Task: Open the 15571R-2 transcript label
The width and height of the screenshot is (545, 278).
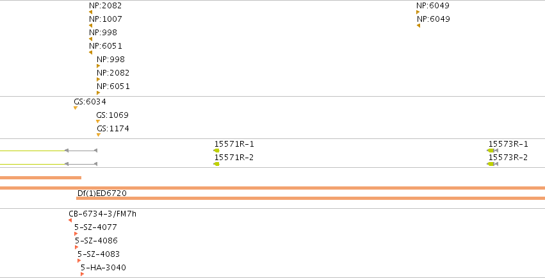Action: tap(234, 158)
